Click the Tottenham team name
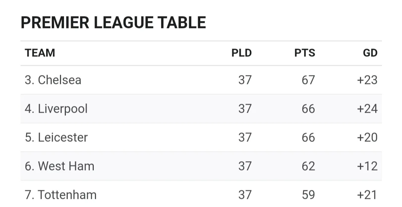 (67, 195)
